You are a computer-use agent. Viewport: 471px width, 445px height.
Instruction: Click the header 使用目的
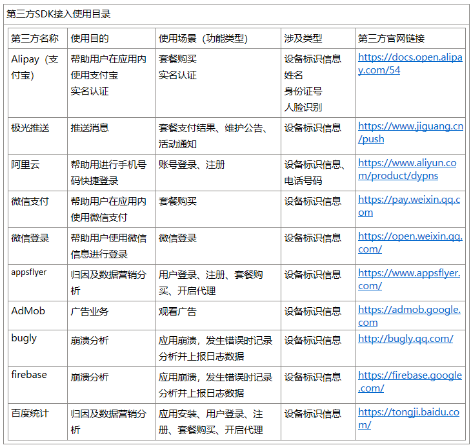[90, 39]
